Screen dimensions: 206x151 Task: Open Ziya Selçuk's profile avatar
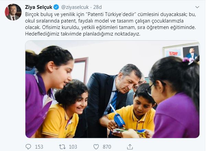pyautogui.click(x=13, y=12)
